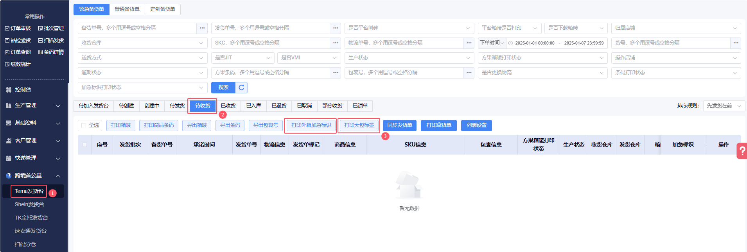Open the red help question-mark button

(742, 151)
